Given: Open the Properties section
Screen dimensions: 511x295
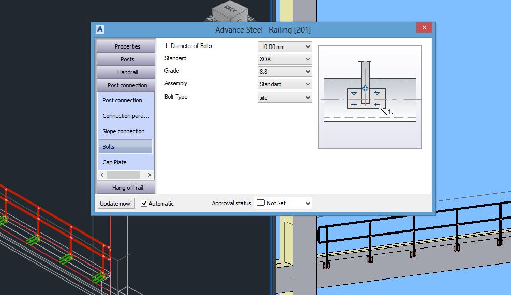Looking at the screenshot, I should click(x=126, y=46).
